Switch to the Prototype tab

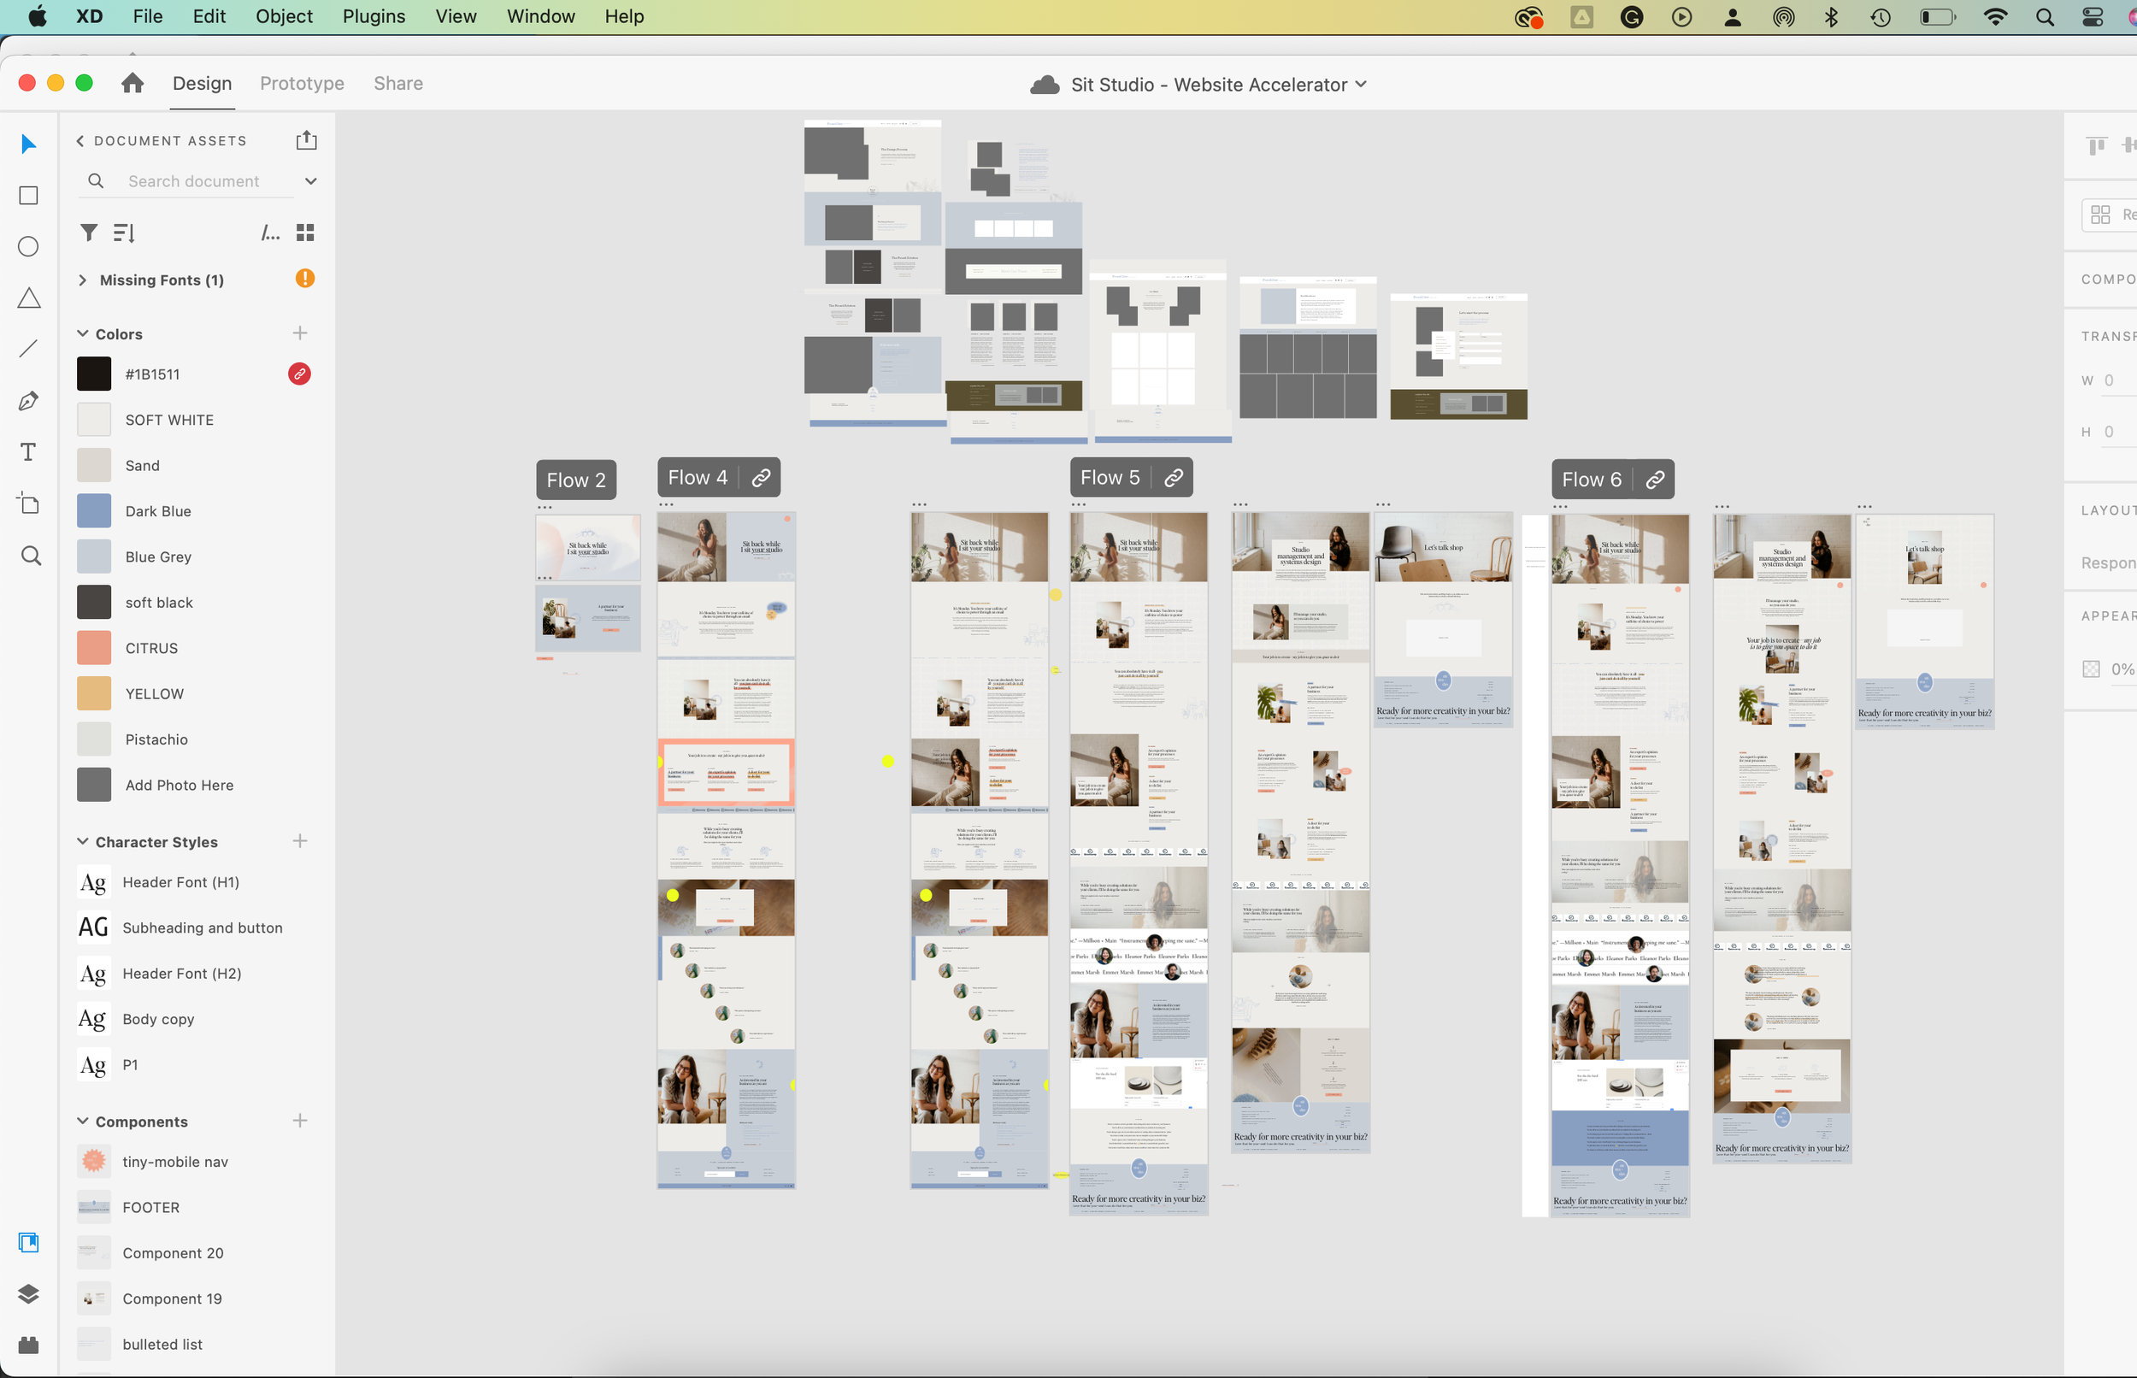click(302, 83)
